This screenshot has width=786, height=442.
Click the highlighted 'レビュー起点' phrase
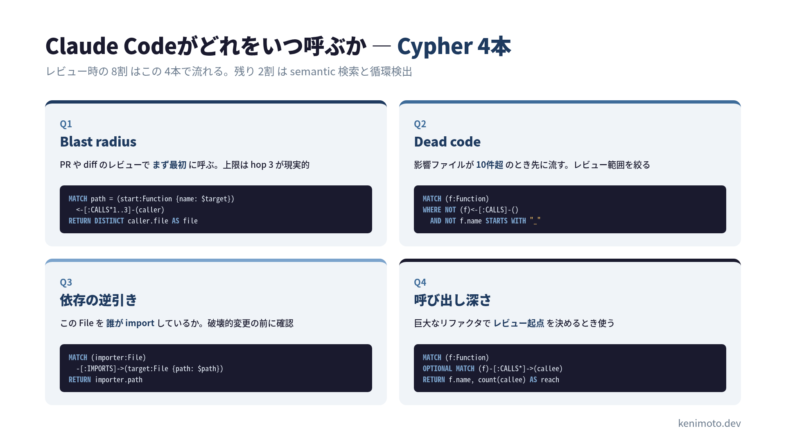tap(519, 323)
